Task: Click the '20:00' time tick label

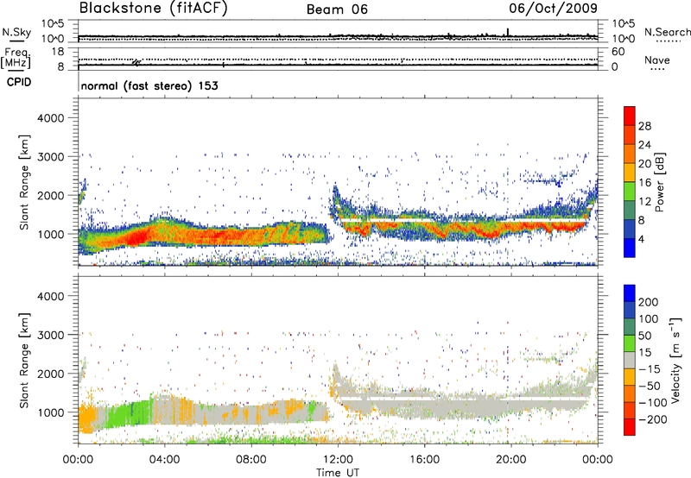Action: [511, 460]
